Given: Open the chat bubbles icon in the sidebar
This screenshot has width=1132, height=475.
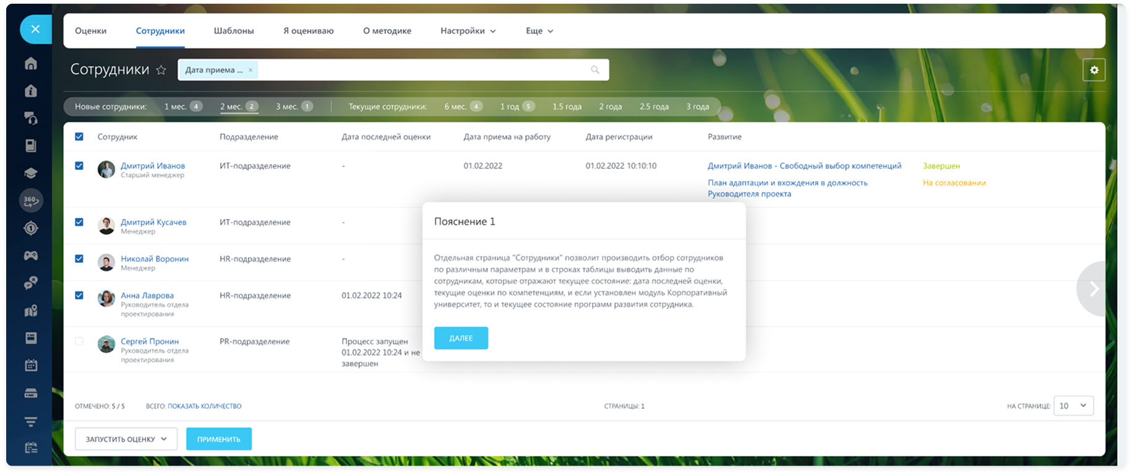Looking at the screenshot, I should tap(31, 283).
